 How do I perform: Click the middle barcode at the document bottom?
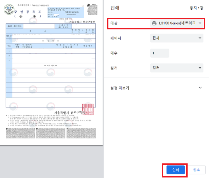51,133
